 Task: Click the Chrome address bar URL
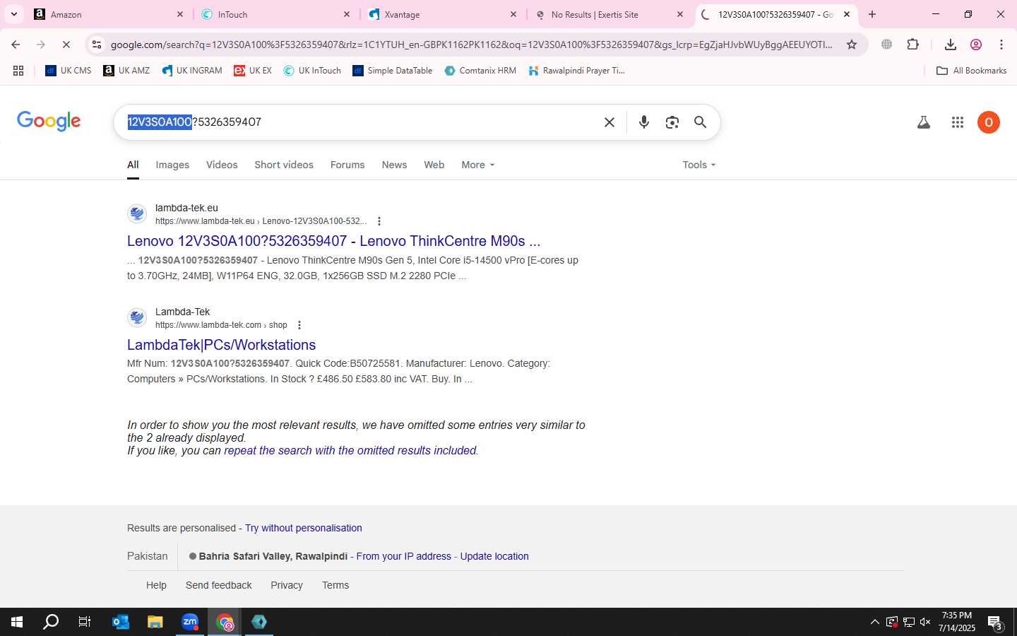pyautogui.click(x=472, y=45)
